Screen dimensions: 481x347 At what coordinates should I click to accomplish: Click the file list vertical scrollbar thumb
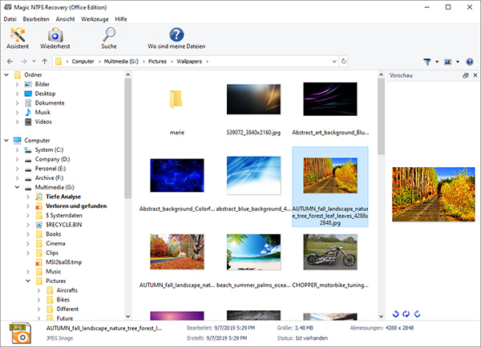tap(381, 116)
